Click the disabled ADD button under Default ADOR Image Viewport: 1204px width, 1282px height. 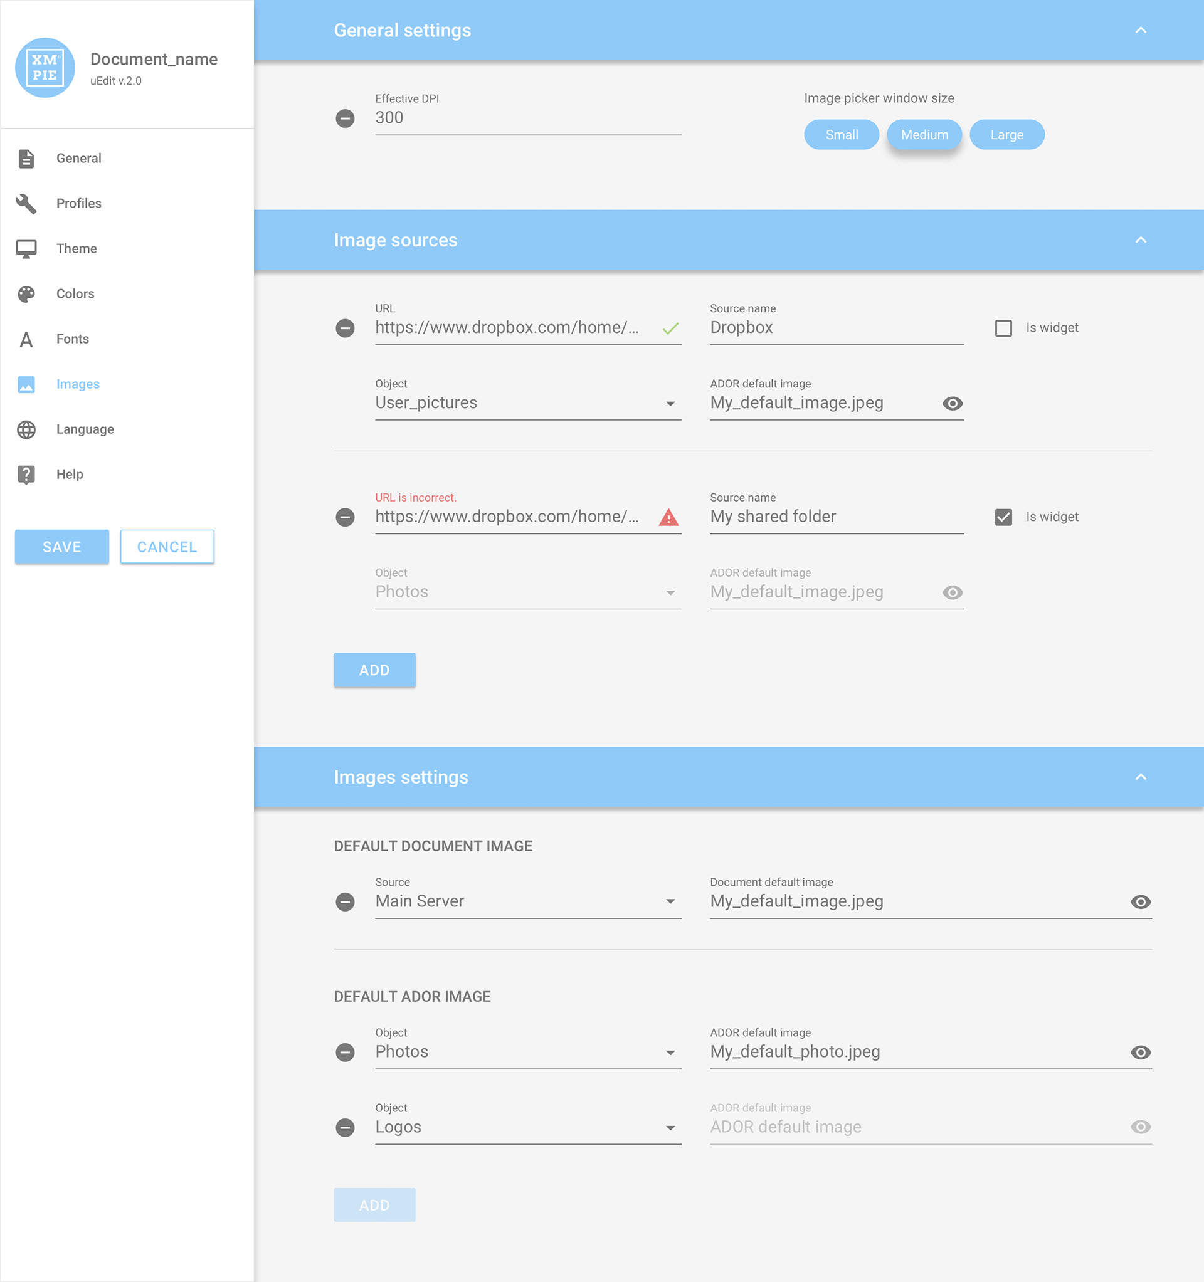click(374, 1206)
